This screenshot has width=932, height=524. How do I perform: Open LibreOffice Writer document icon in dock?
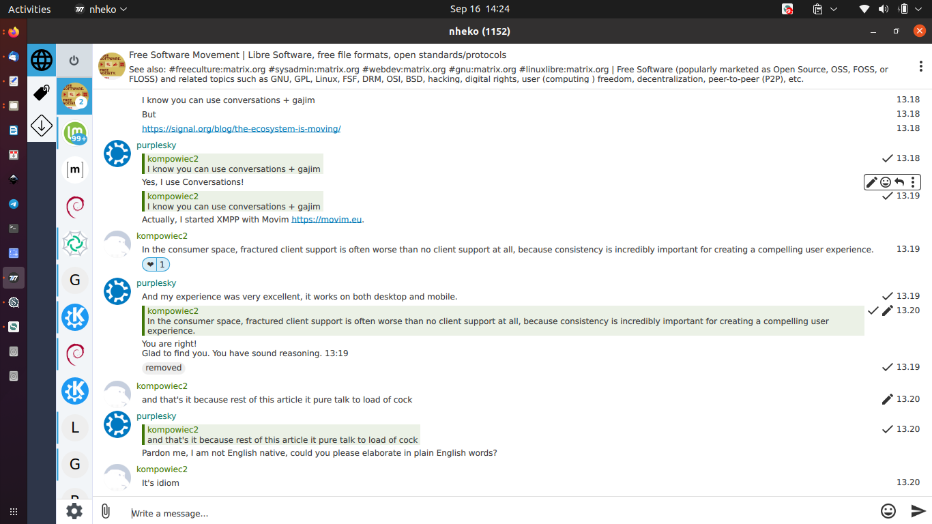coord(14,130)
